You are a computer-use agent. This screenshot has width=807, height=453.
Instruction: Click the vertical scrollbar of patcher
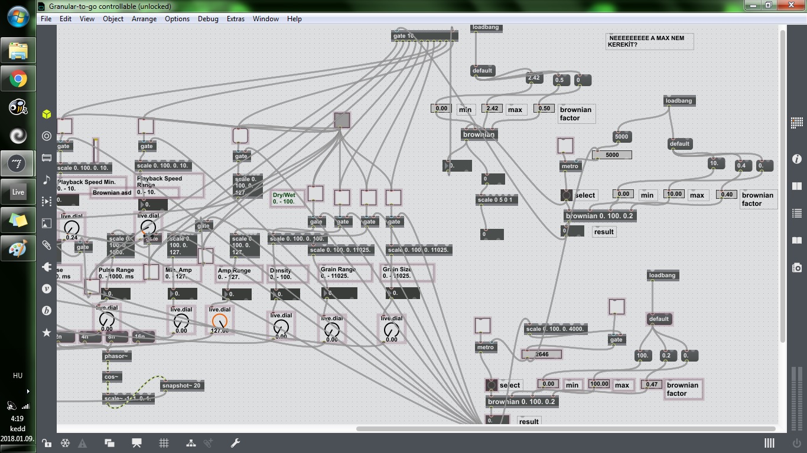click(783, 186)
